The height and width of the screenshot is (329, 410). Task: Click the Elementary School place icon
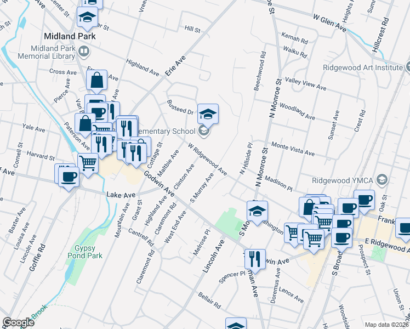(x=203, y=131)
